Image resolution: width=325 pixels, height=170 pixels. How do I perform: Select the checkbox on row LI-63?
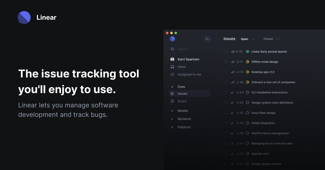(226, 103)
